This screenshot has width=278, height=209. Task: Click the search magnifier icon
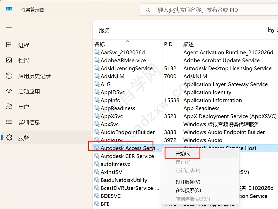148,10
